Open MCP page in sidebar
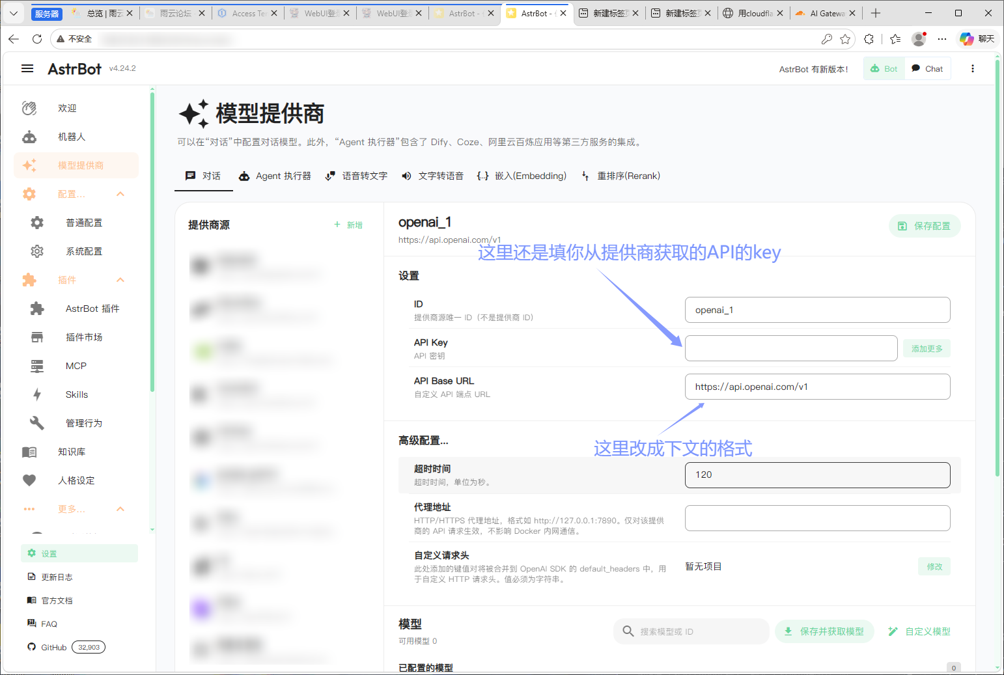Screen dimensions: 1004x675 click(76, 366)
